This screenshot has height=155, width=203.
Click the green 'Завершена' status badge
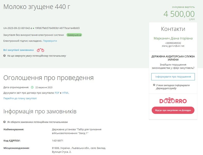tap(74, 35)
